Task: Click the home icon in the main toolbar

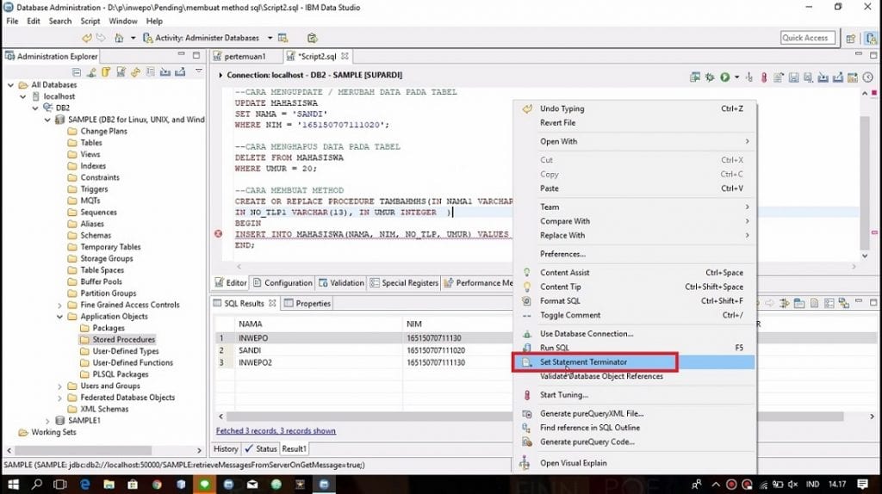Action: coord(119,38)
